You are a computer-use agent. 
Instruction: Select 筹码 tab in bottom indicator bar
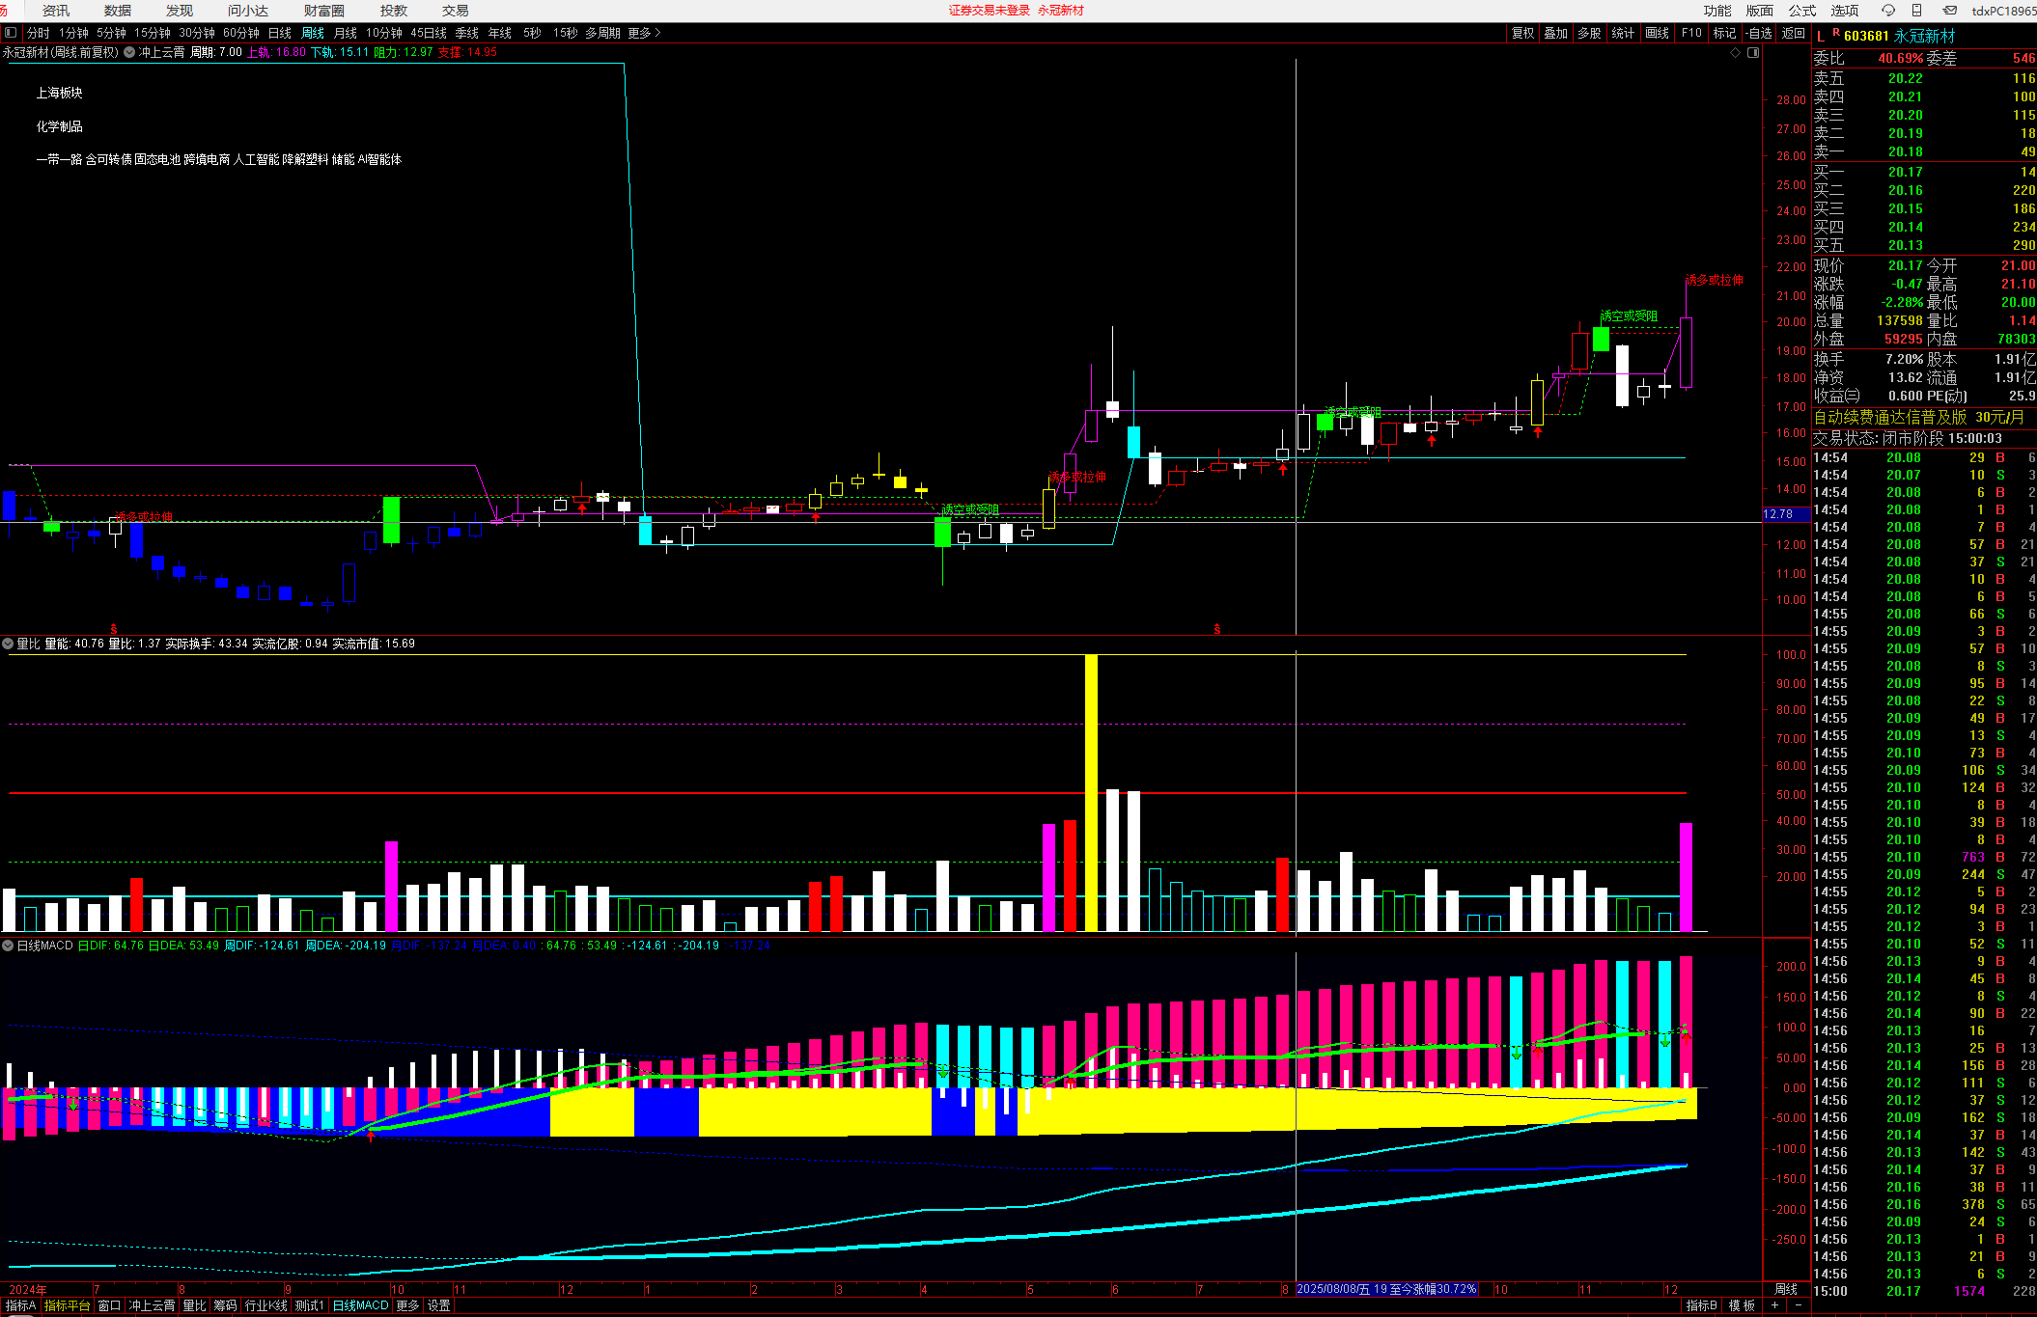pyautogui.click(x=225, y=1305)
